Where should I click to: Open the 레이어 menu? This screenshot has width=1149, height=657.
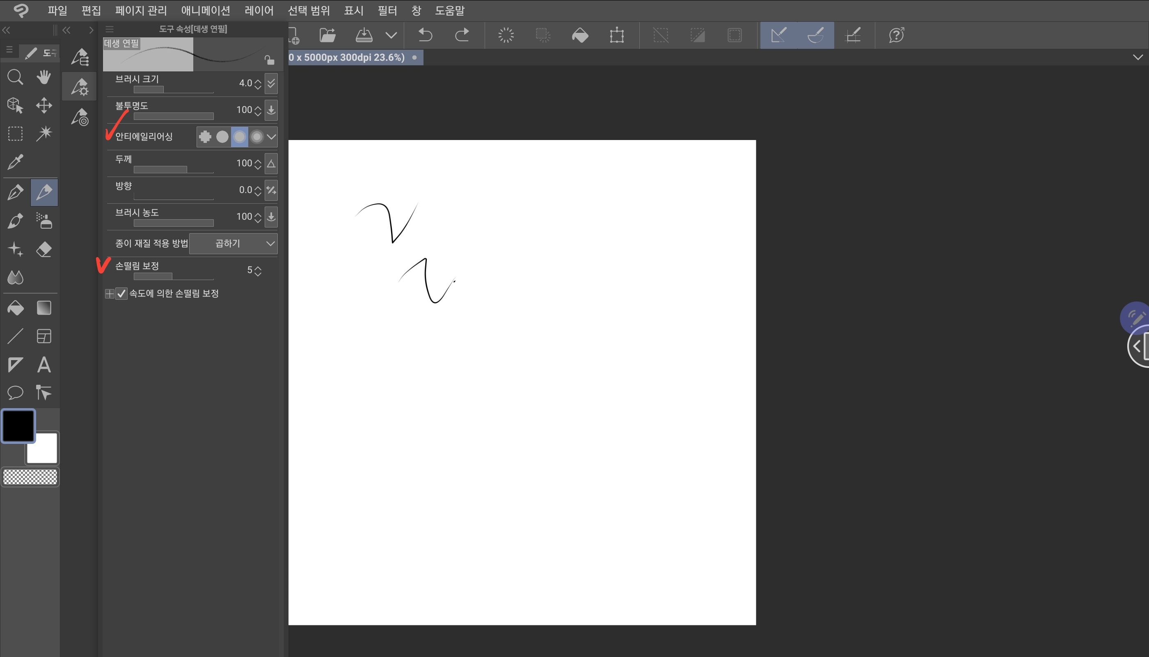coord(259,10)
